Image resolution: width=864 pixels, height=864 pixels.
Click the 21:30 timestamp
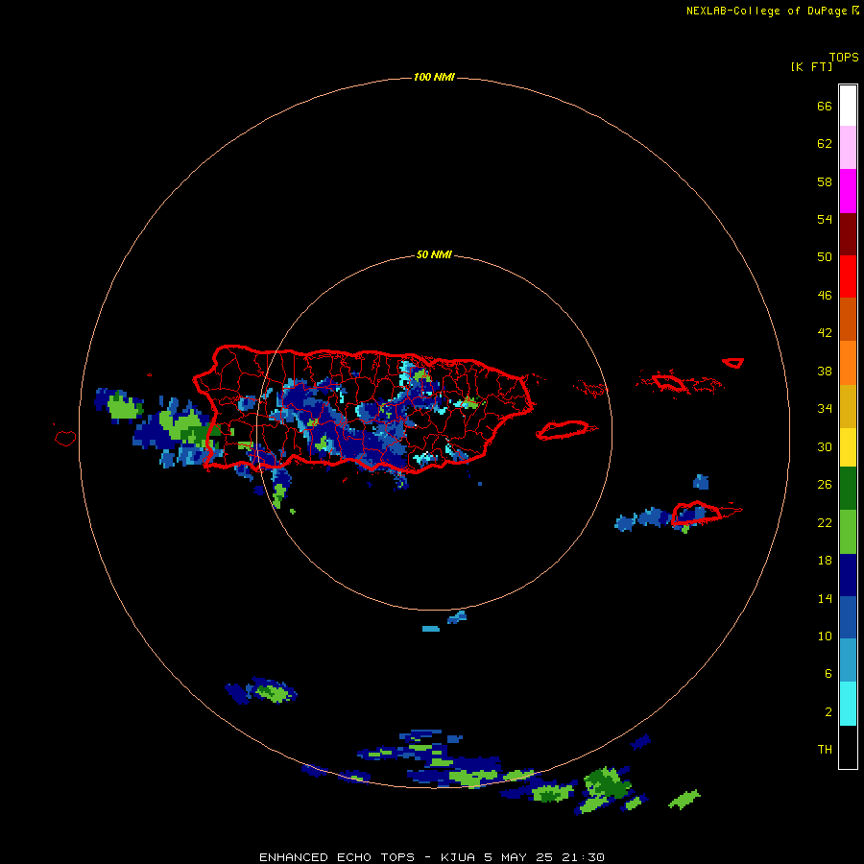[583, 857]
